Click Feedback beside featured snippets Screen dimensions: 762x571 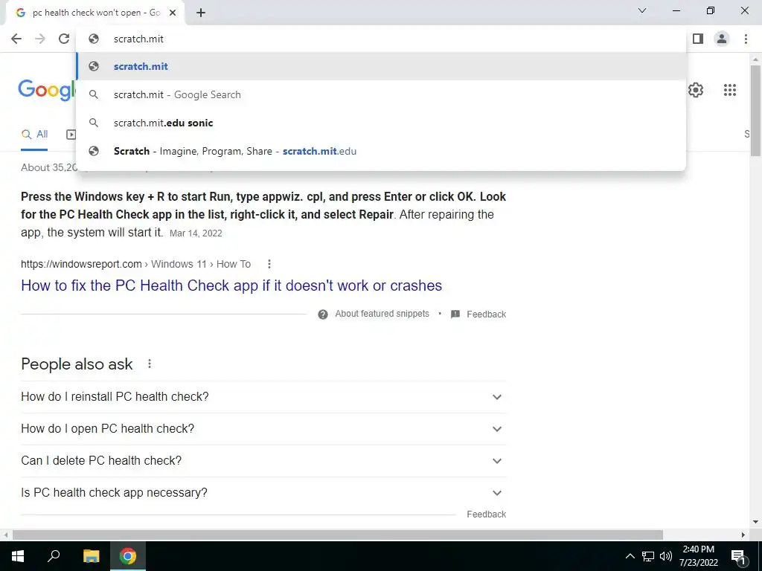point(486,314)
